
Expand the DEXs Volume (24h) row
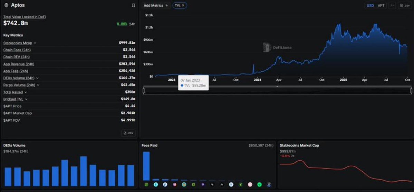pos(37,78)
